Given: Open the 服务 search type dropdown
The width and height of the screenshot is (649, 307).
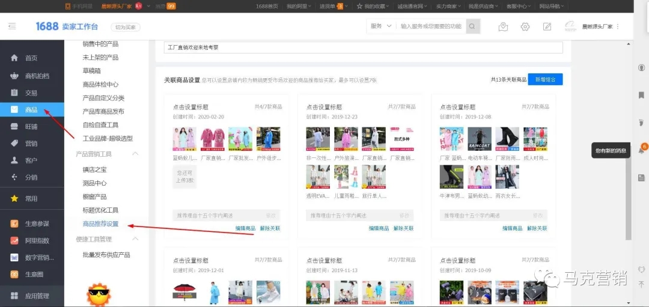Looking at the screenshot, I should (381, 26).
